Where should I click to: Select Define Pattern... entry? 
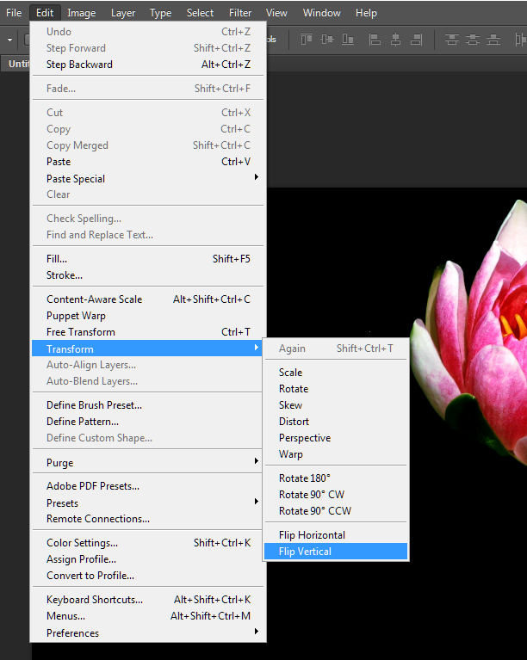148,422
